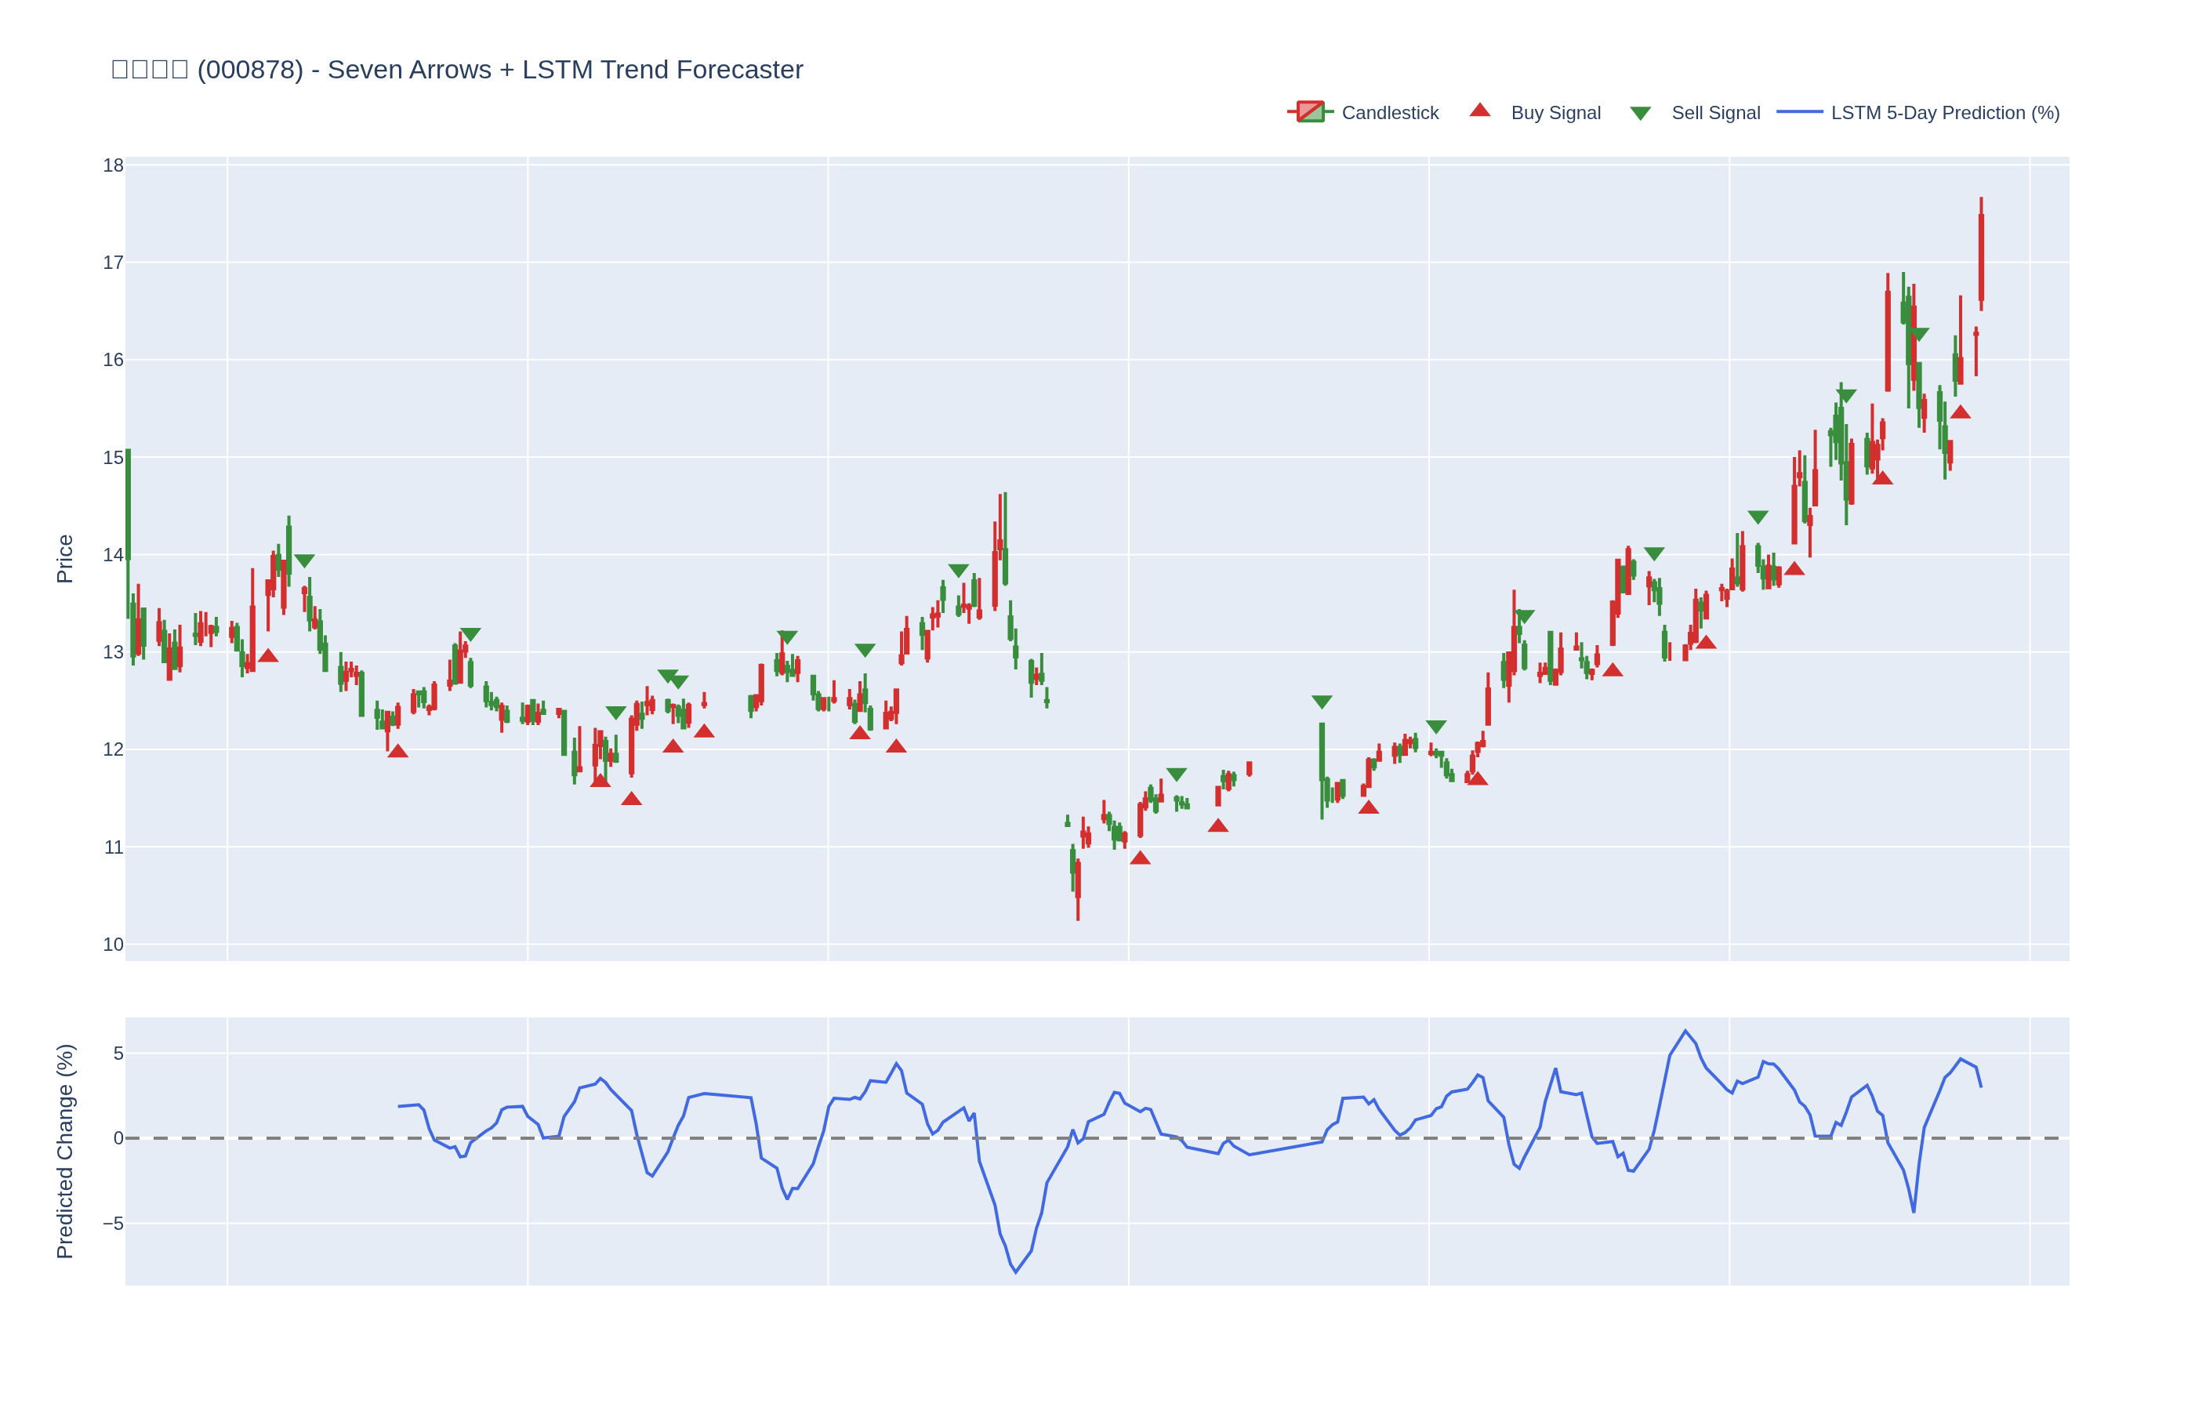This screenshot has height=1411, width=2195.
Task: Toggle the LSTM 5-Day Prediction (%) legend label
Action: [x=1944, y=113]
